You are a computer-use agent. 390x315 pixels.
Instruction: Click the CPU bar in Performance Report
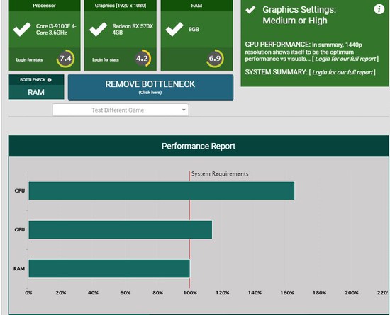[162, 190]
